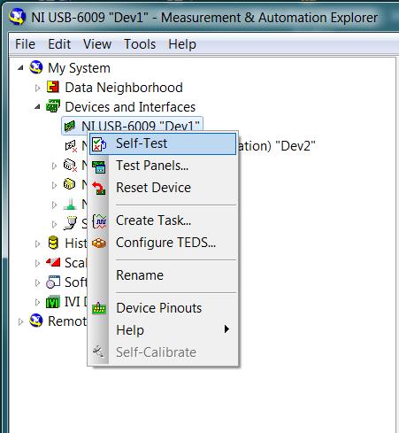Click the Historical Data cylinder icon
The height and width of the screenshot is (433, 399).
point(53,243)
